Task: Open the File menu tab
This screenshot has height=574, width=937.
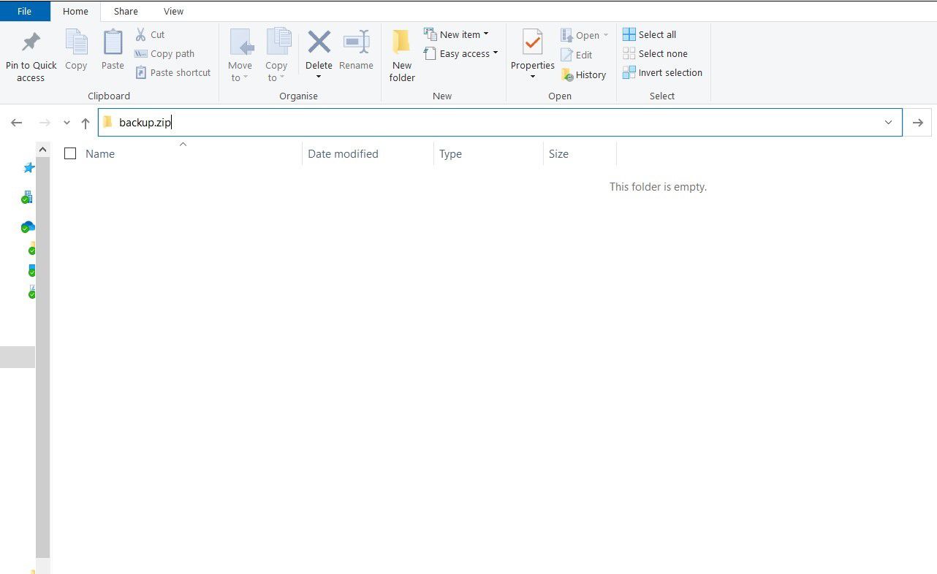Action: [x=25, y=11]
